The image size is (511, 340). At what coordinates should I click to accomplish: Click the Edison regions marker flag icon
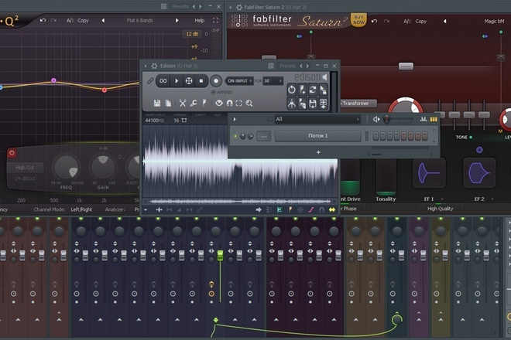204,103
